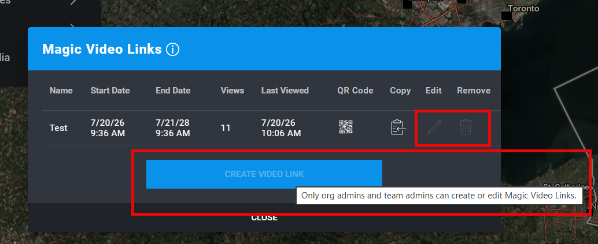Close the Magic Video Links dialog
598x244 pixels.
(264, 217)
